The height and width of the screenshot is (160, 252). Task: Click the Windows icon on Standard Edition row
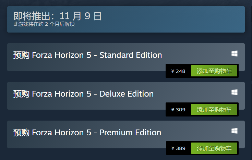pos(234,53)
